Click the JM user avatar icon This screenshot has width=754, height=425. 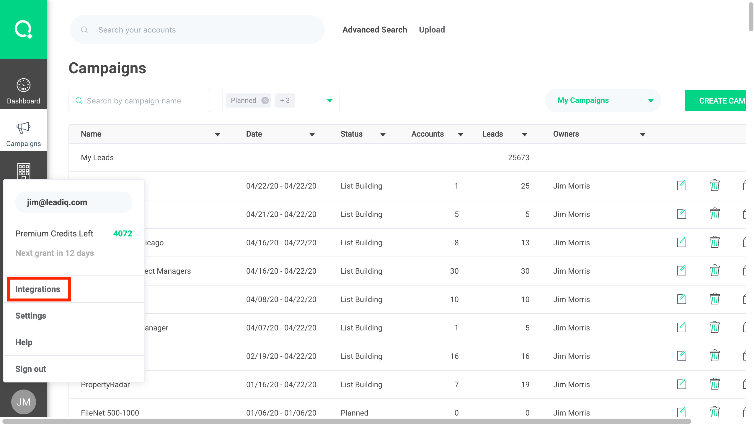tap(23, 402)
